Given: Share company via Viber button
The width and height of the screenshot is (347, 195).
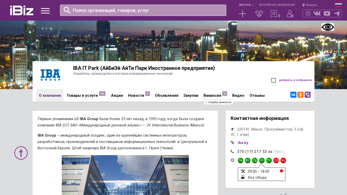Looking at the screenshot, I should (x=308, y=95).
